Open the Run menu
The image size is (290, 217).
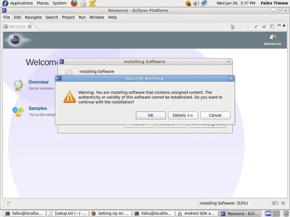point(82,17)
